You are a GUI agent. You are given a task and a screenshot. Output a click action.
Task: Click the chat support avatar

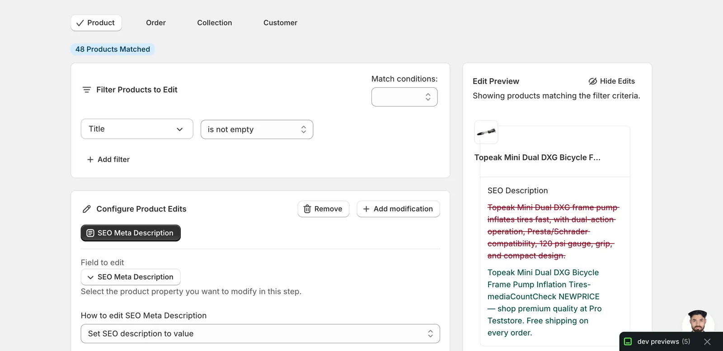click(698, 321)
